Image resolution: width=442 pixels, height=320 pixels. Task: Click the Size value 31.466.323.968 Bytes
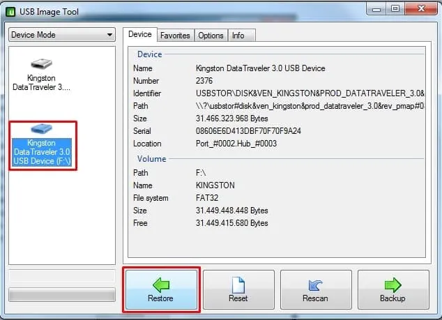[x=231, y=119]
